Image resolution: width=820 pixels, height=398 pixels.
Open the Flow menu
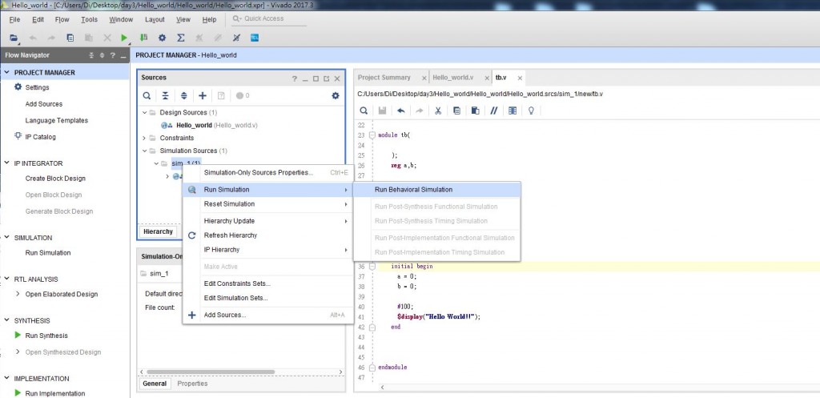pos(62,19)
